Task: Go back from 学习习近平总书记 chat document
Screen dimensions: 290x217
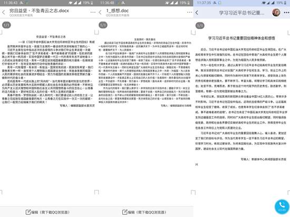Action: (x=197, y=13)
